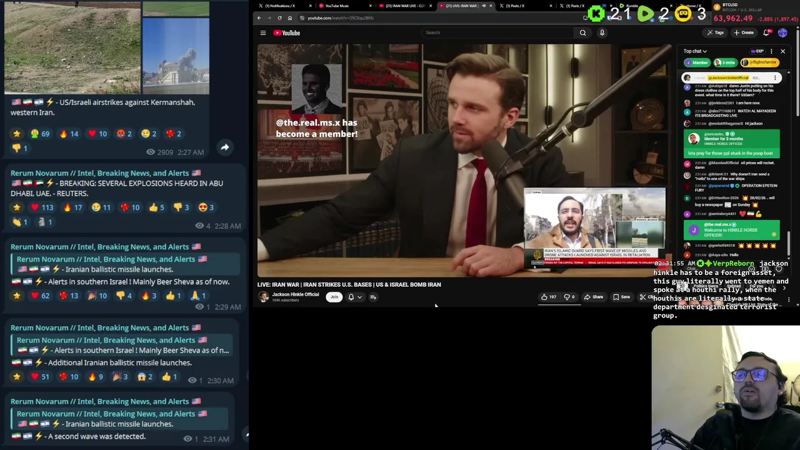Mute the live IRAN WAR tab audio
The image size is (800, 450).
point(483,6)
